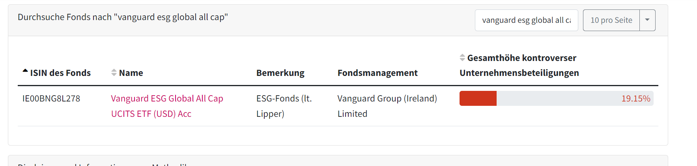
Task: Click the "Unternehmensbeteiligungen" header text
Action: 519,73
